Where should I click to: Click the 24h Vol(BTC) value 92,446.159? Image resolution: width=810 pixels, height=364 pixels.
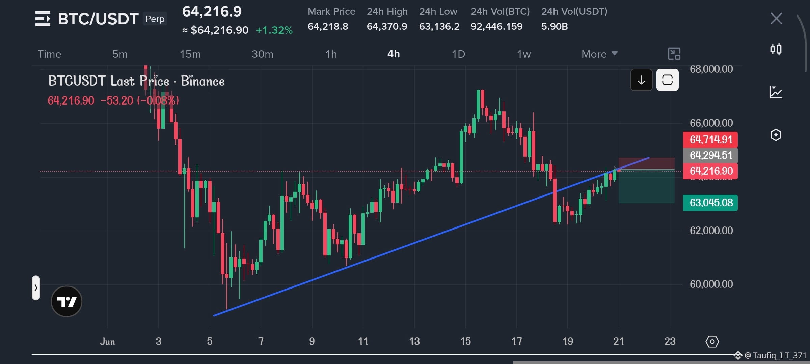pyautogui.click(x=496, y=26)
